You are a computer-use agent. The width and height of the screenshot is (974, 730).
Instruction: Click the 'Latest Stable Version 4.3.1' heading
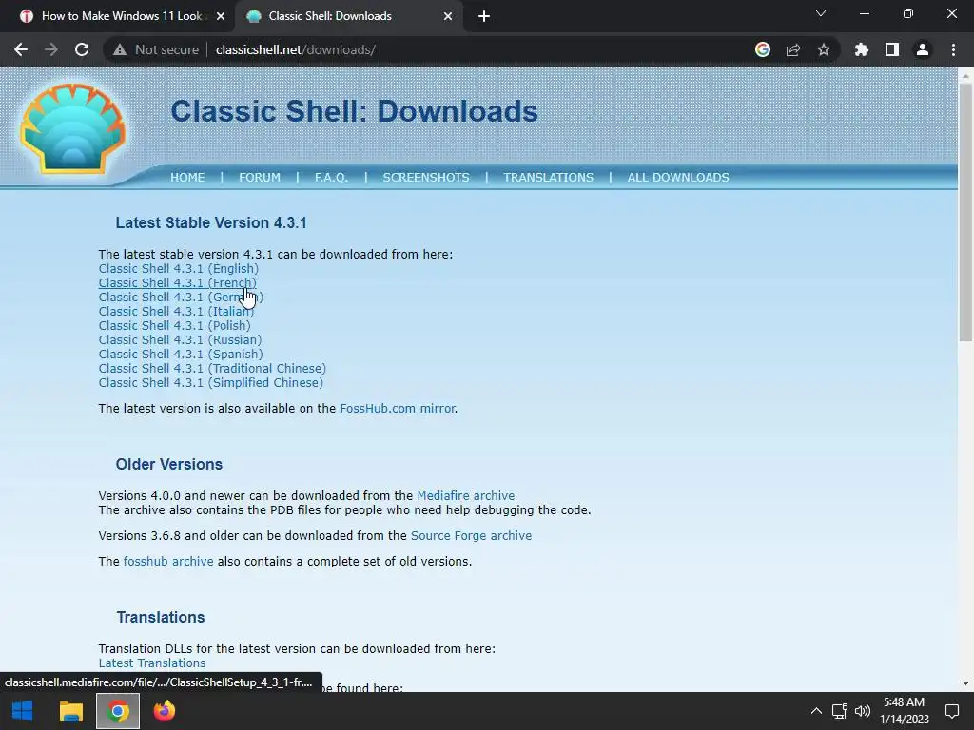pyautogui.click(x=211, y=222)
